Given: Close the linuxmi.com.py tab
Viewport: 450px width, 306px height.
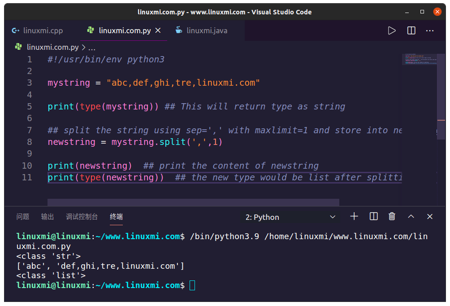Looking at the screenshot, I should point(158,31).
